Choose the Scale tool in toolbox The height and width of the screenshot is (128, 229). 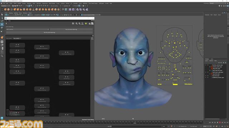(2, 31)
